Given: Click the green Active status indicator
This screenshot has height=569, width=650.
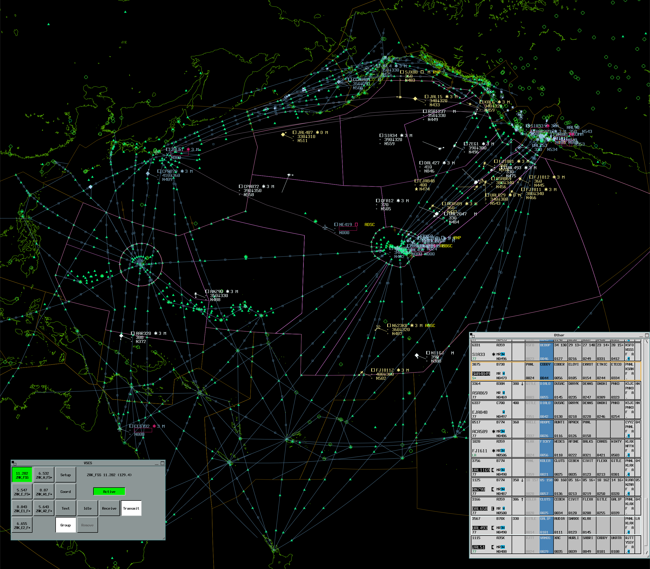Looking at the screenshot, I should (109, 492).
